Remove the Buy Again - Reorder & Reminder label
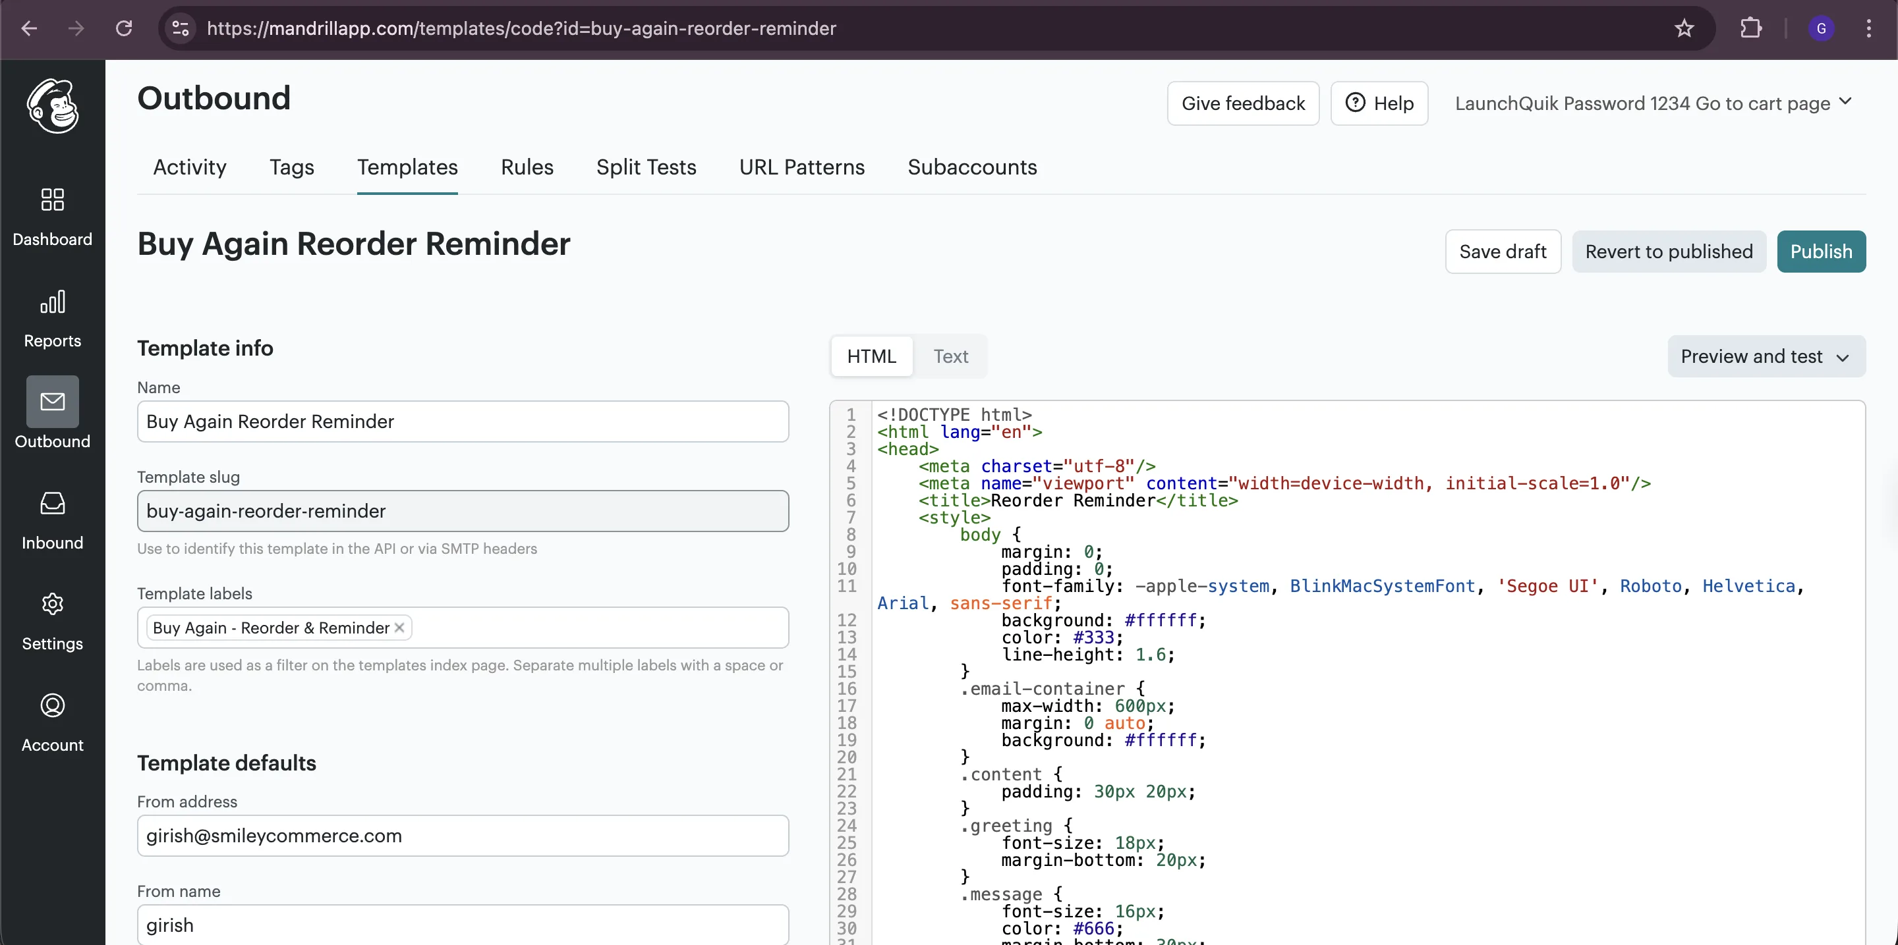This screenshot has height=945, width=1898. (399, 628)
